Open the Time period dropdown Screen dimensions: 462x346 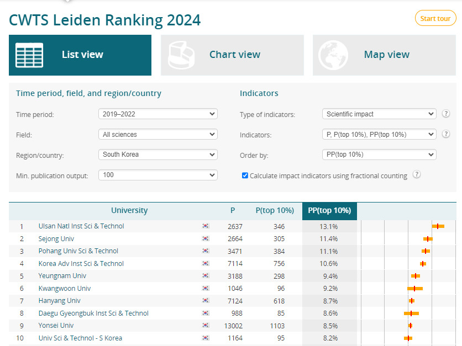pyautogui.click(x=158, y=114)
